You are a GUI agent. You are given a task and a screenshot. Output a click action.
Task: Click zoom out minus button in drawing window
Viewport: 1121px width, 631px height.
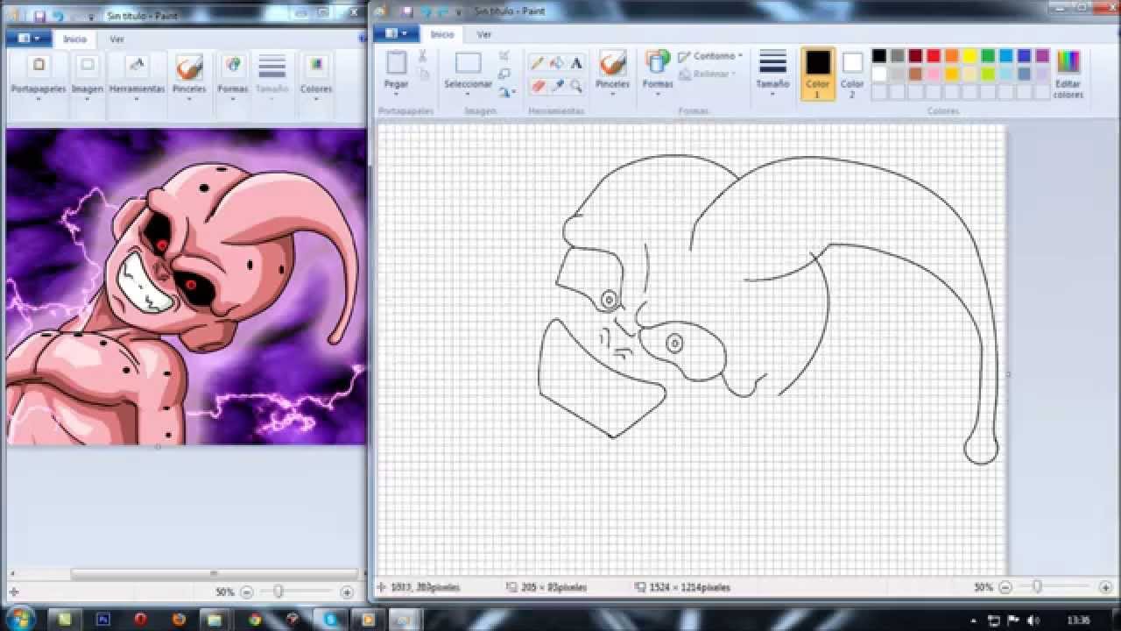click(x=1005, y=587)
